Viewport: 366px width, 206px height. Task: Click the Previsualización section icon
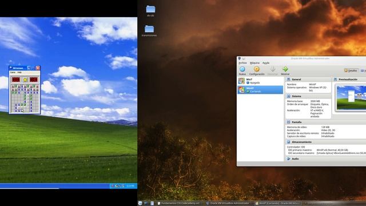(336, 80)
